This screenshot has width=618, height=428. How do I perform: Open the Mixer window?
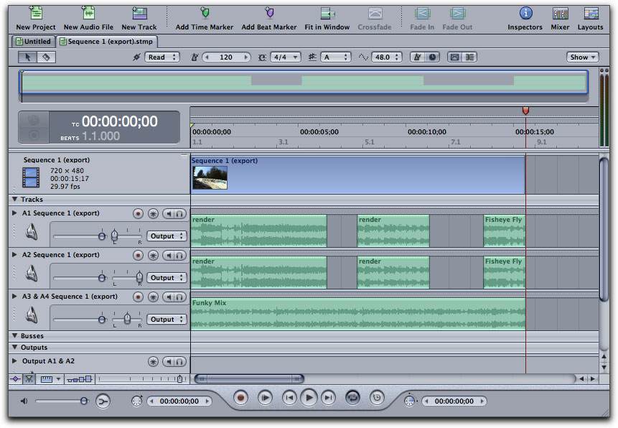click(x=560, y=13)
